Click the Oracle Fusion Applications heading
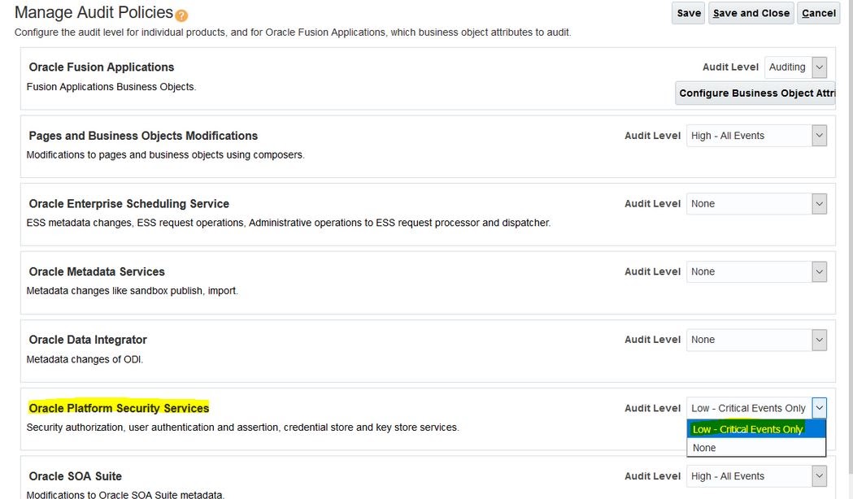This screenshot has width=853, height=499. coord(101,67)
